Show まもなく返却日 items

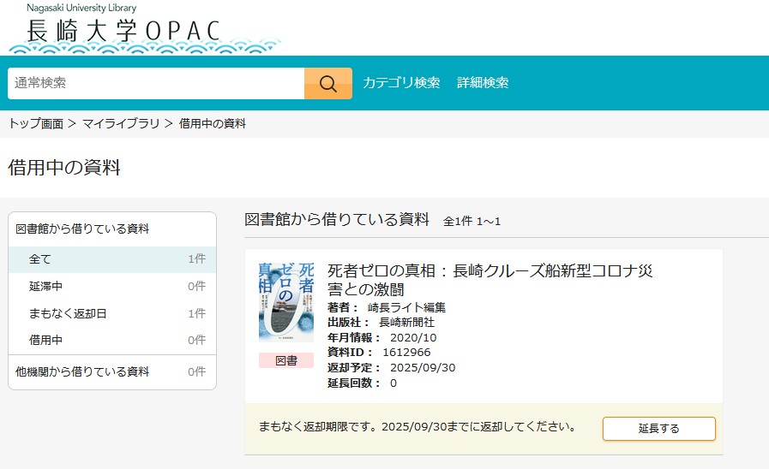[x=68, y=313]
